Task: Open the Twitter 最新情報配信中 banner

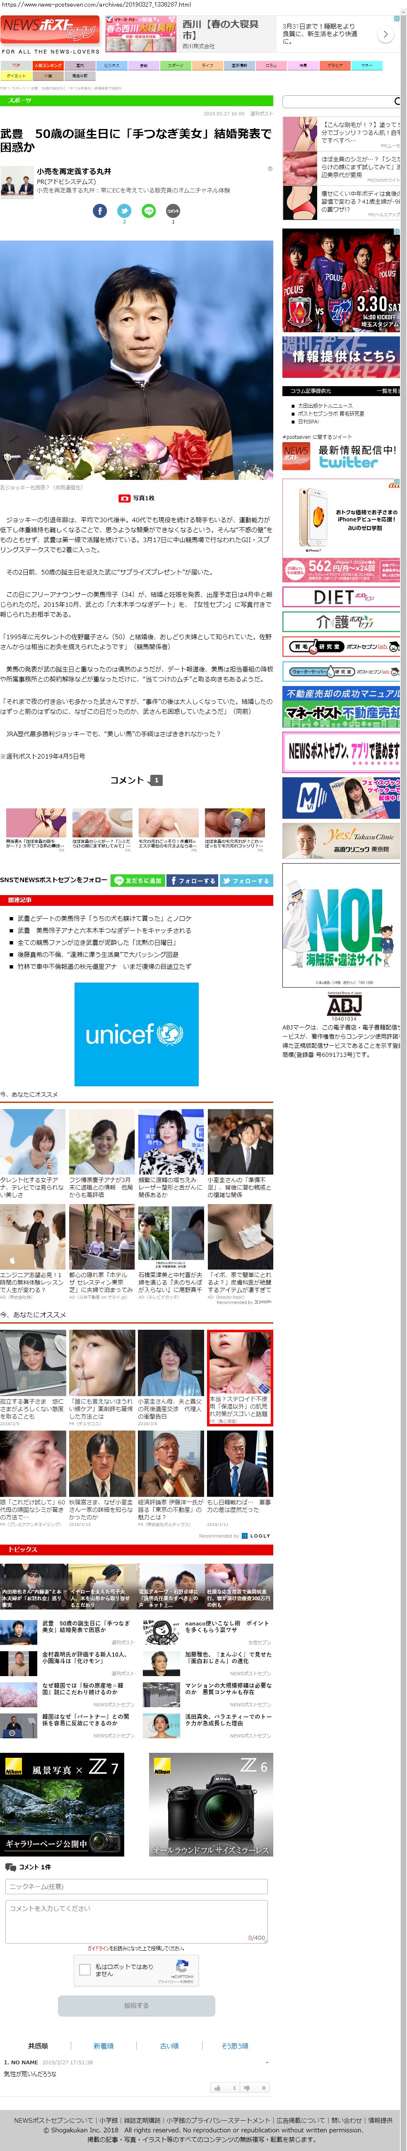Action: (340, 456)
